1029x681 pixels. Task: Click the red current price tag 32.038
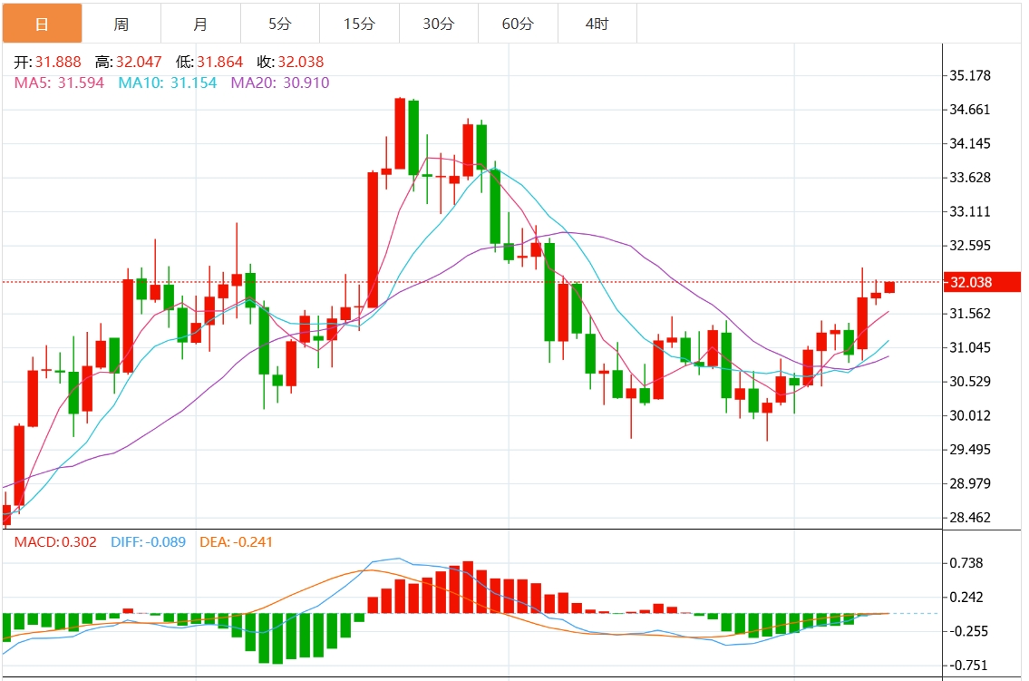pos(982,282)
